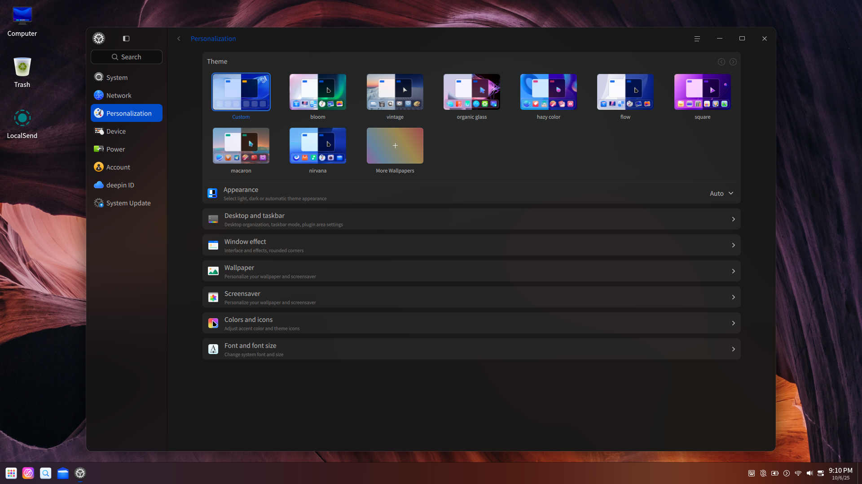Open the Network settings category
This screenshot has height=484, width=862.
119,95
